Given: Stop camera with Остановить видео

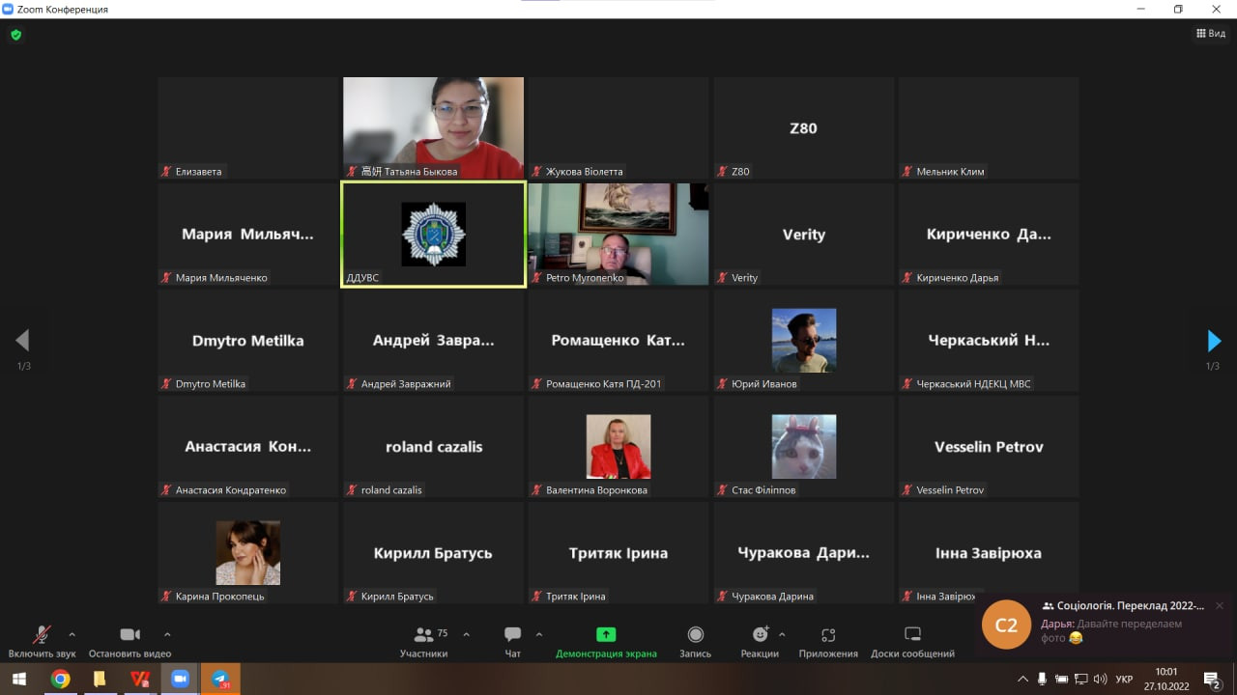Looking at the screenshot, I should tap(129, 642).
